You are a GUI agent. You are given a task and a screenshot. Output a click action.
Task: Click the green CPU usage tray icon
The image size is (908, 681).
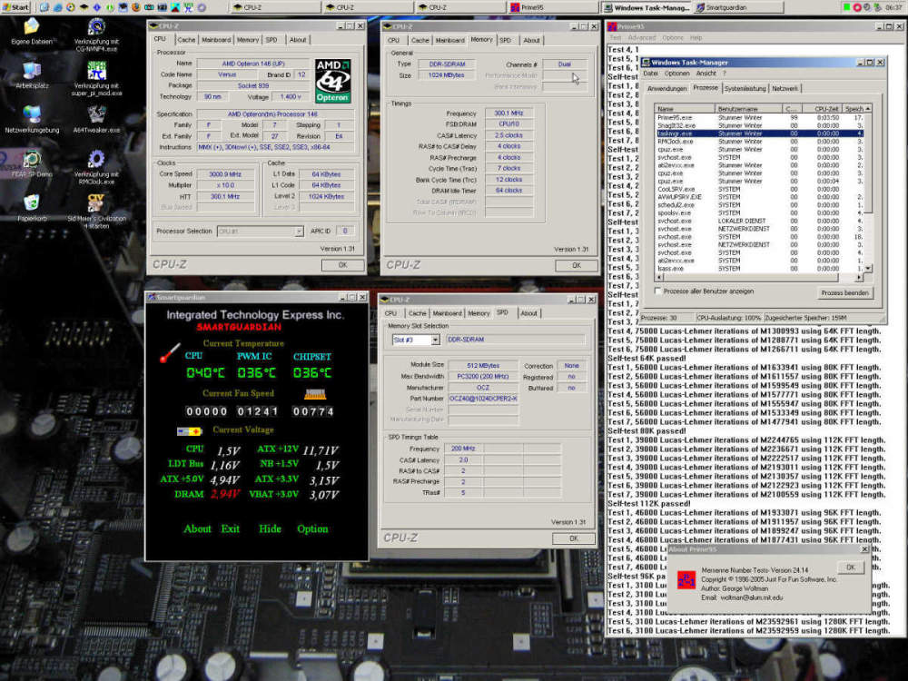[x=846, y=7]
